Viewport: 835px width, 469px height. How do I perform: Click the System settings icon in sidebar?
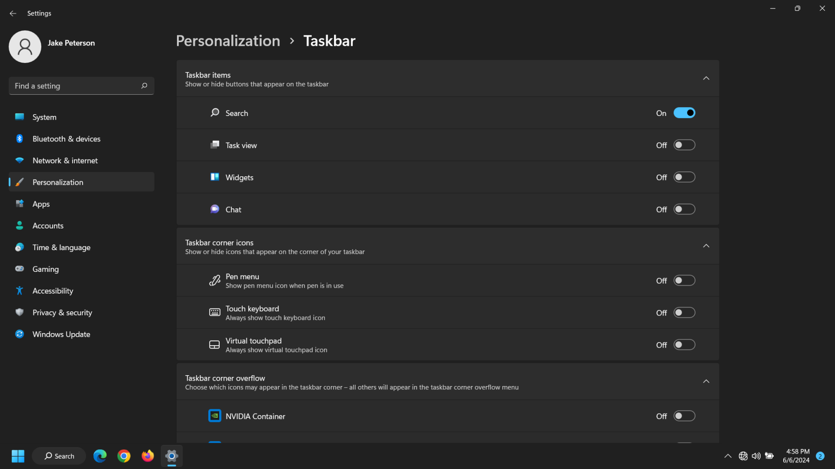pos(20,117)
